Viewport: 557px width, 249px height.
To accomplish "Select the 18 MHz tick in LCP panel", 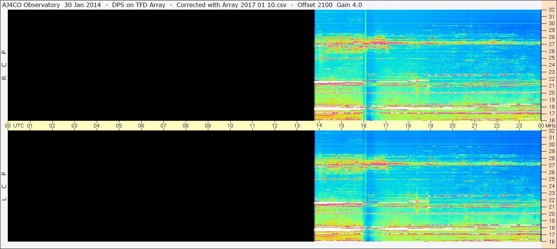I will [x=551, y=228].
